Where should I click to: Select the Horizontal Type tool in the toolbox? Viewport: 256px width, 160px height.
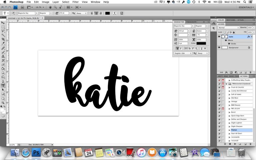(3, 85)
